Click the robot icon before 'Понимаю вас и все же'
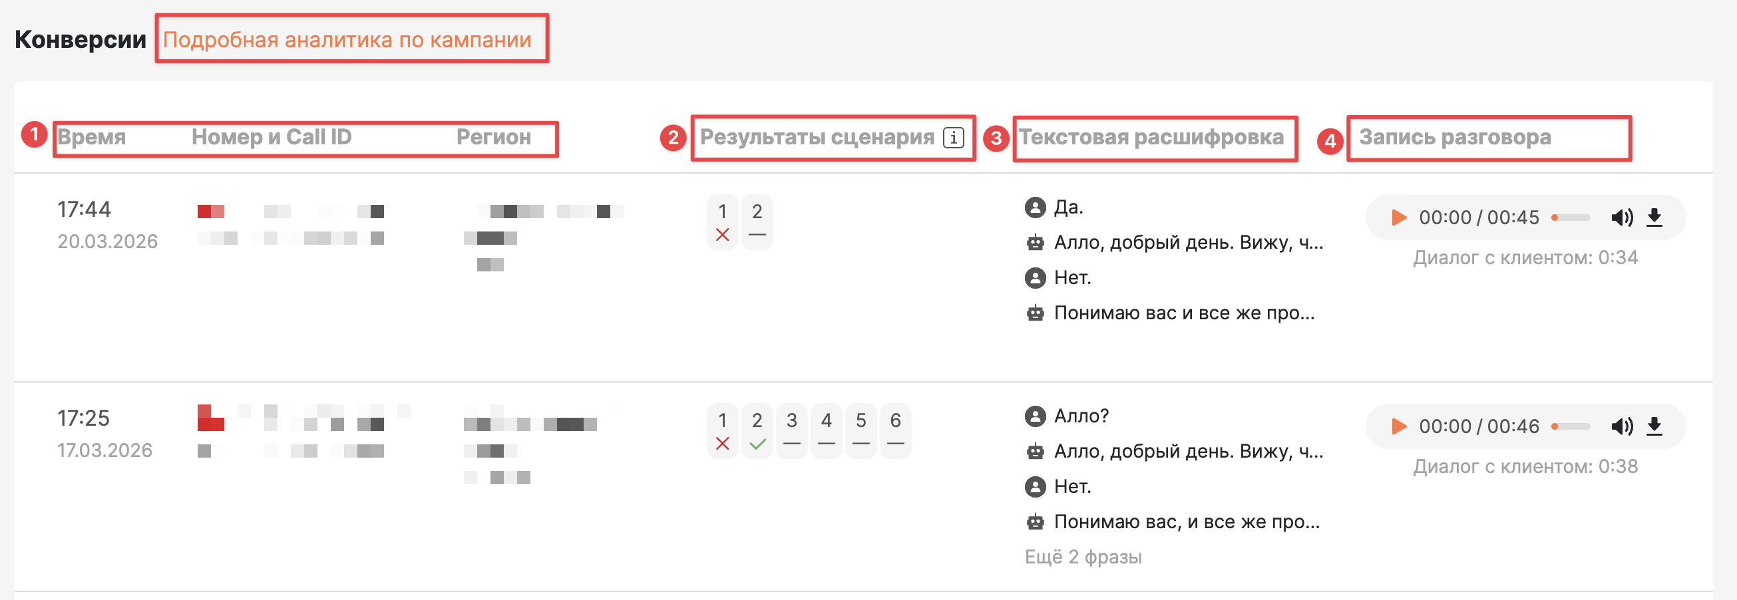The width and height of the screenshot is (1737, 600). coord(1035,313)
